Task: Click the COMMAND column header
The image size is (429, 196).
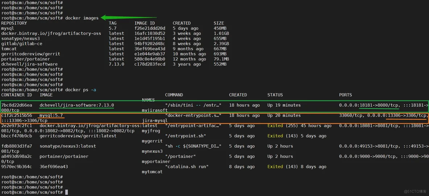Action: click(x=174, y=95)
